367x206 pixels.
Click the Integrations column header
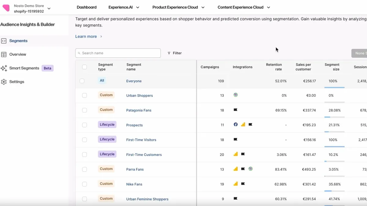243,67
